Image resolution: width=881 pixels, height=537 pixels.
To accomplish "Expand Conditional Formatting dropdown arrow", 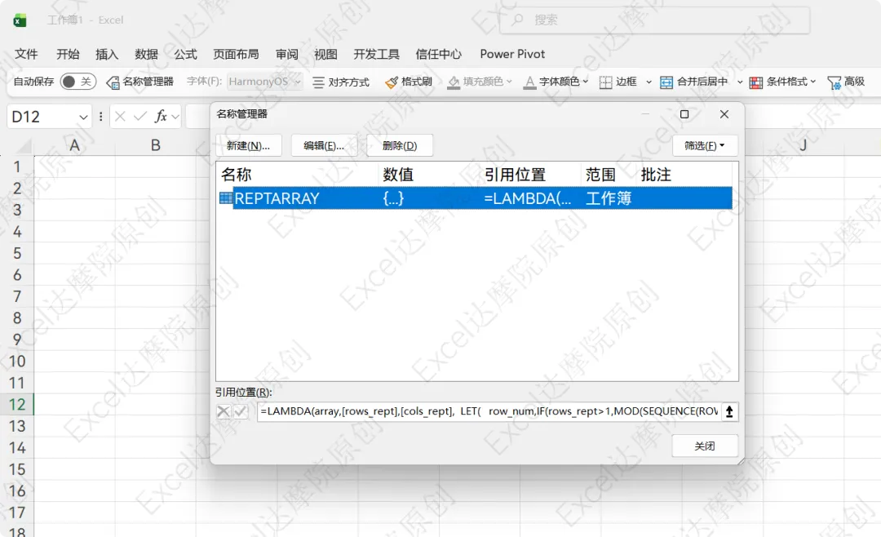I will [813, 82].
